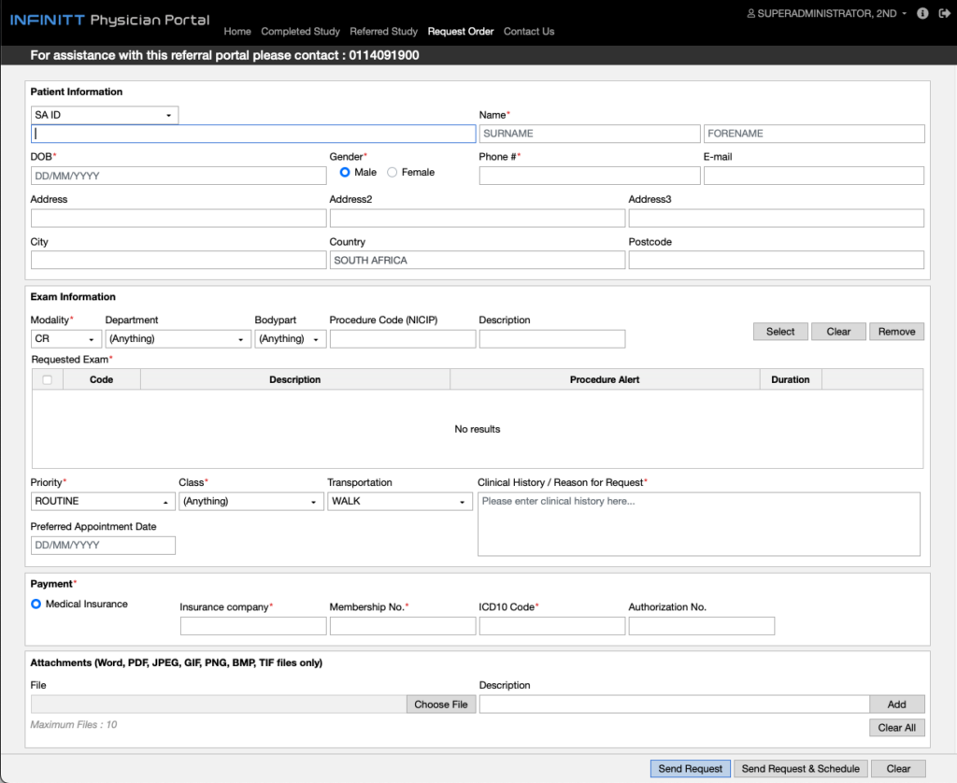Click the Remove button for exams
The width and height of the screenshot is (957, 783).
pos(896,332)
